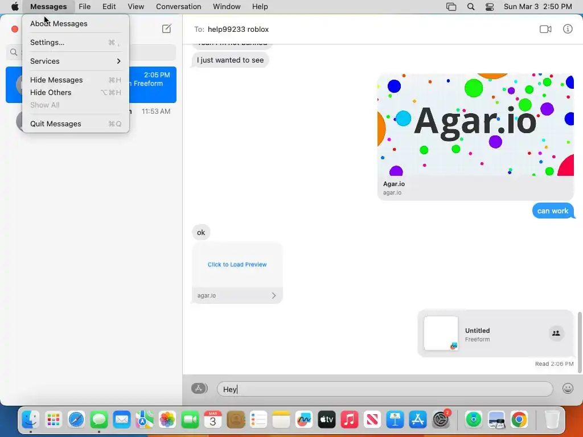Open Maps from the Dock

click(x=144, y=420)
